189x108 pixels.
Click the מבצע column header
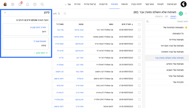pyautogui.click(x=81, y=24)
